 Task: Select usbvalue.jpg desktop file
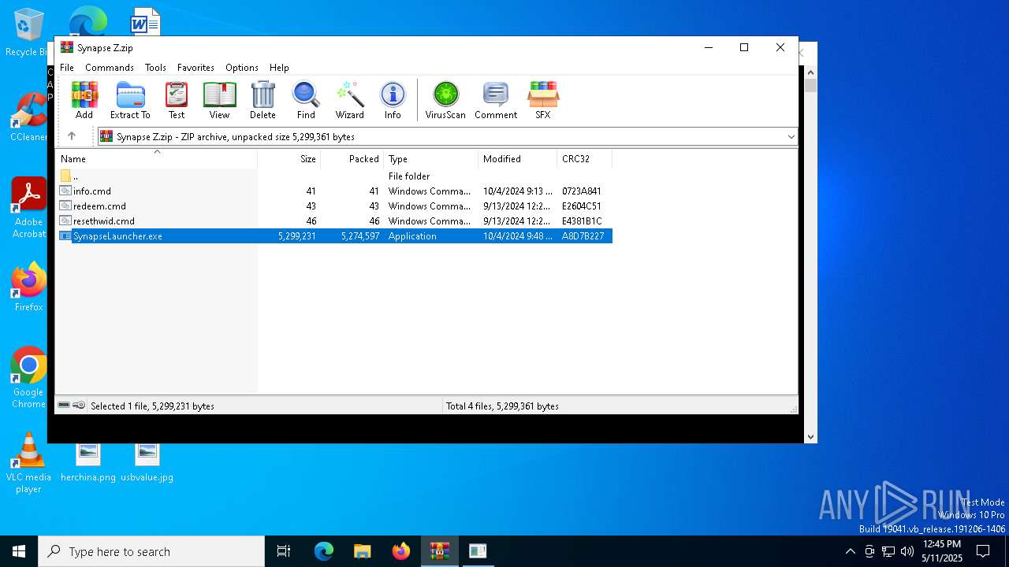[147, 462]
